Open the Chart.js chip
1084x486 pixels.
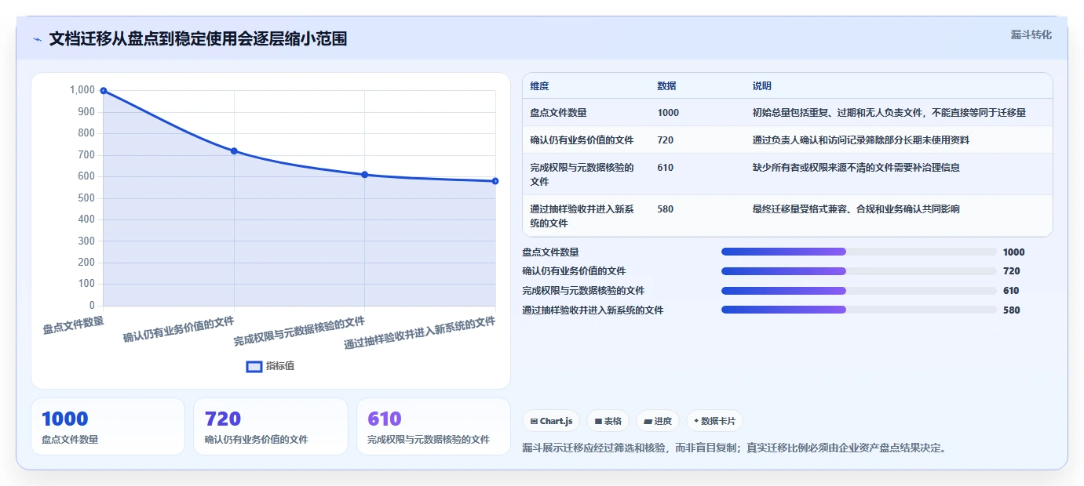[551, 421]
